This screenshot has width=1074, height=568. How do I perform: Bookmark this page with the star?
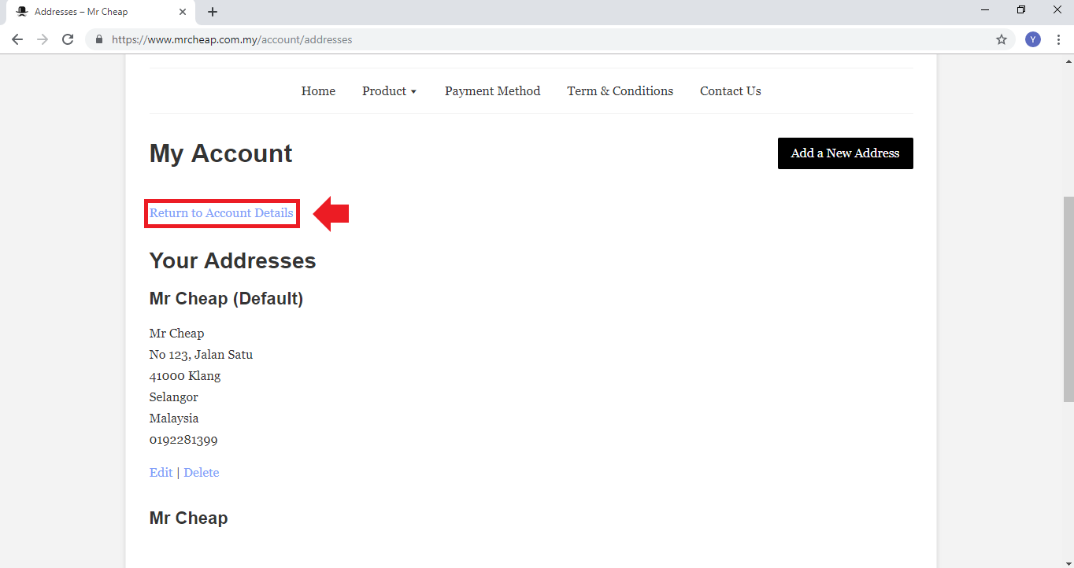(1002, 39)
